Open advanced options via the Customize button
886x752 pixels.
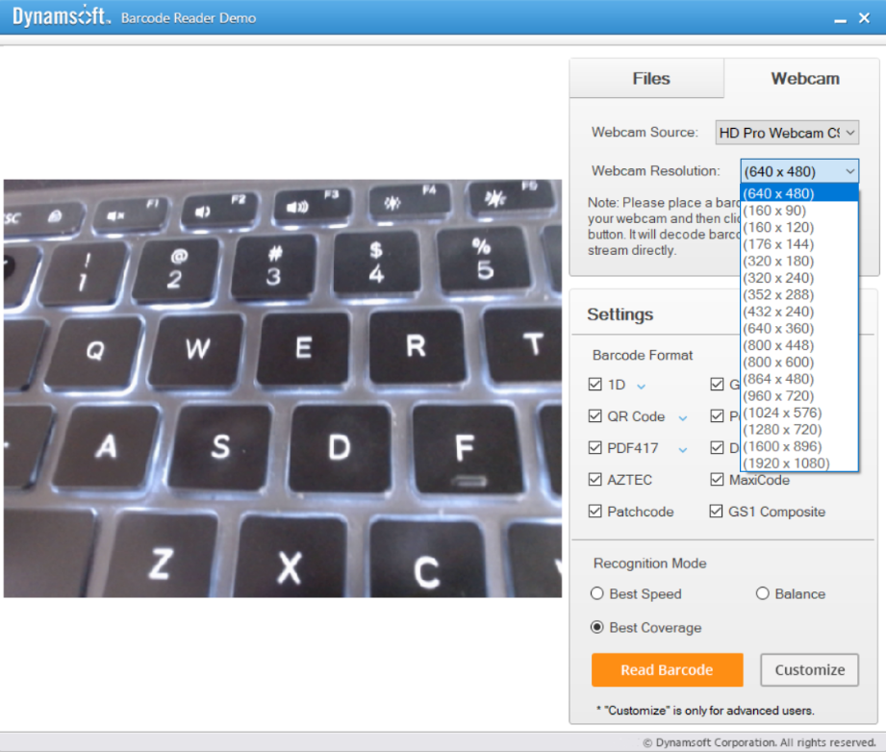coord(809,670)
